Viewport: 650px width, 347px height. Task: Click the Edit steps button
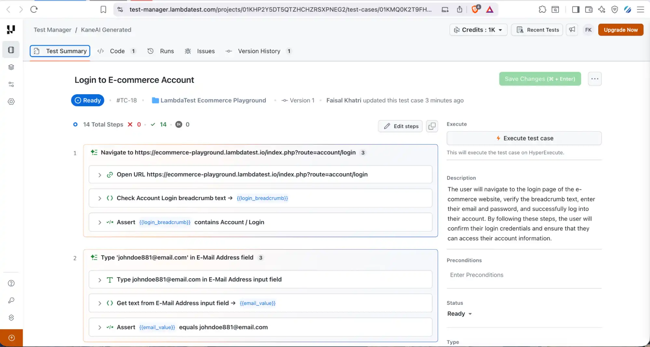pyautogui.click(x=401, y=126)
